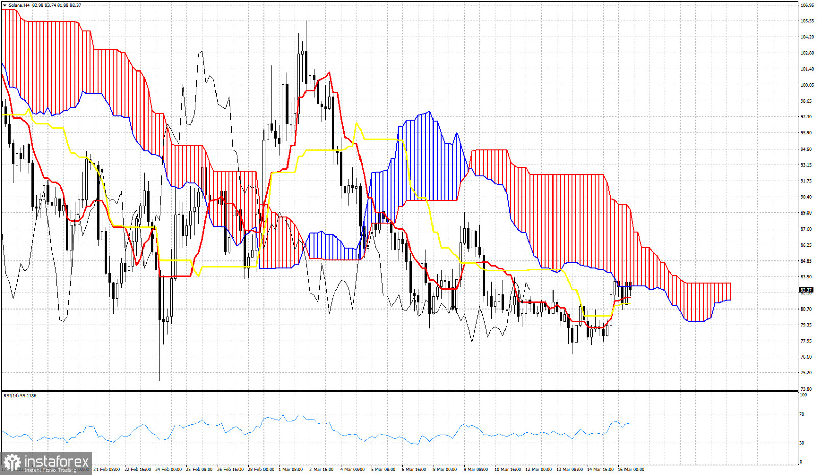
Task: Click the 10 Mar 16:00 time label
Action: [x=508, y=469]
